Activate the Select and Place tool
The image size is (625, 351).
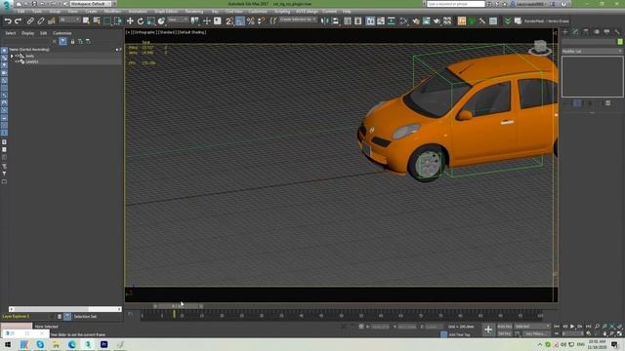pos(161,21)
